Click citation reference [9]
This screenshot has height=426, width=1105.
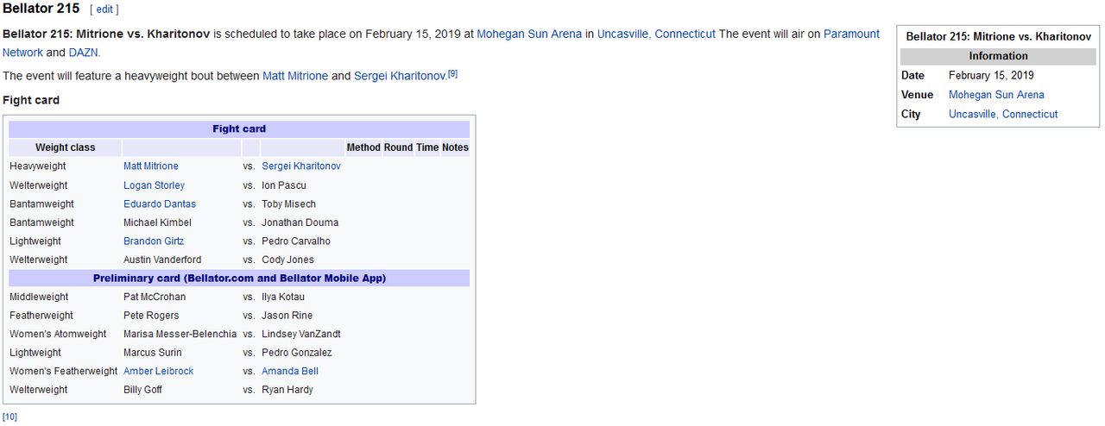coord(452,73)
